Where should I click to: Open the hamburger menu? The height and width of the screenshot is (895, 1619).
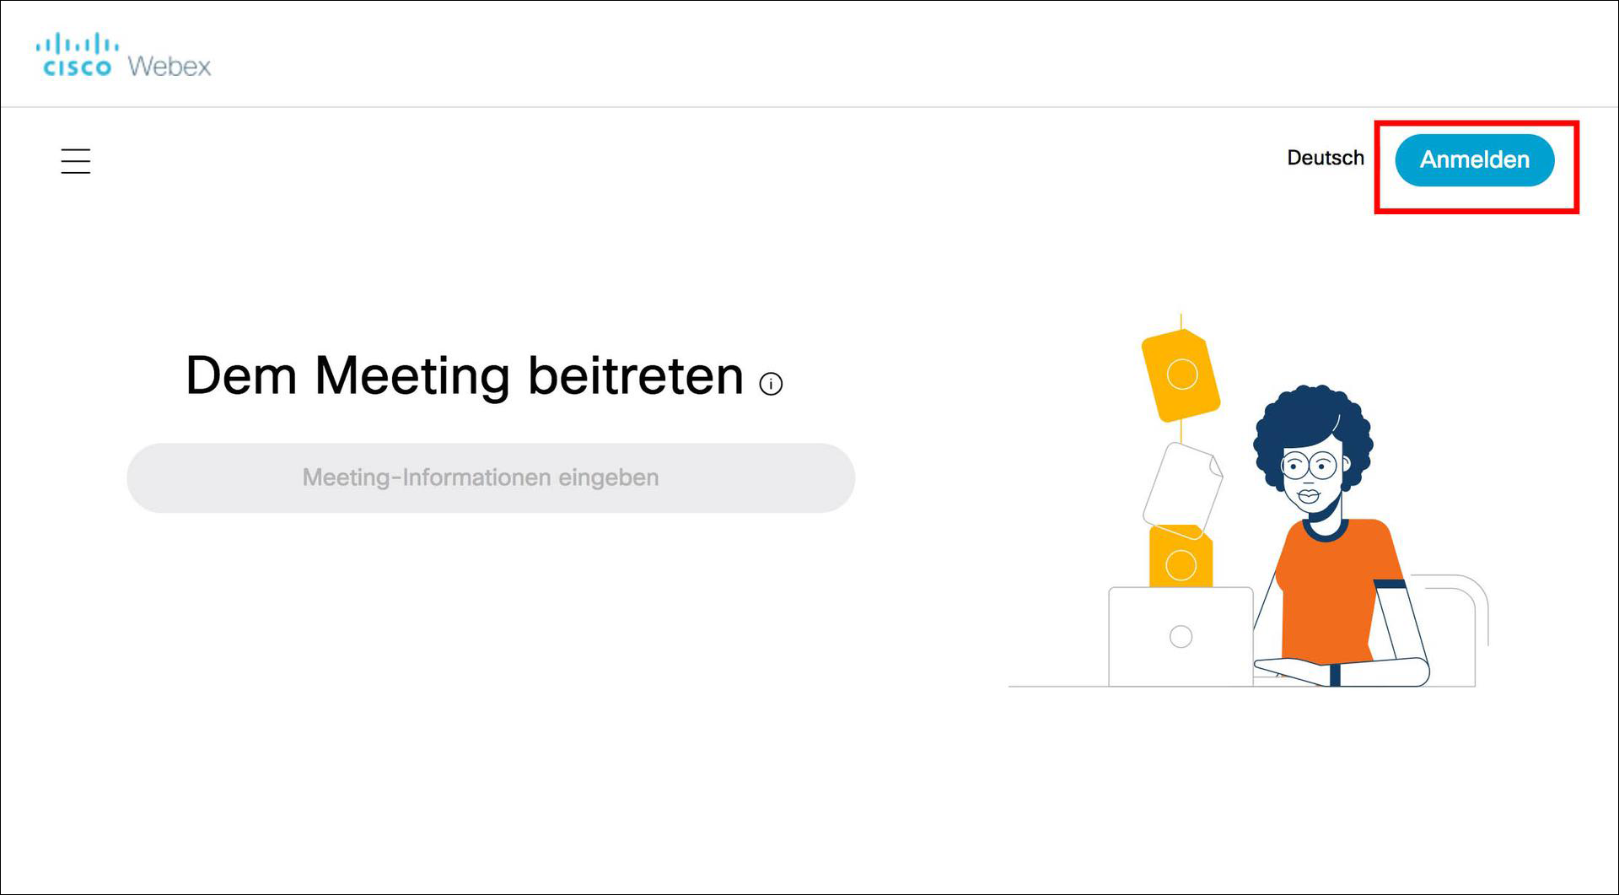(x=76, y=160)
